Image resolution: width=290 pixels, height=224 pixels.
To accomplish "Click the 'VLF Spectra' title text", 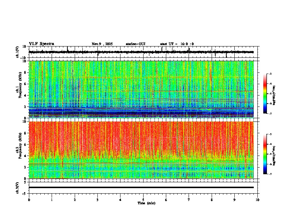I will (41, 44).
